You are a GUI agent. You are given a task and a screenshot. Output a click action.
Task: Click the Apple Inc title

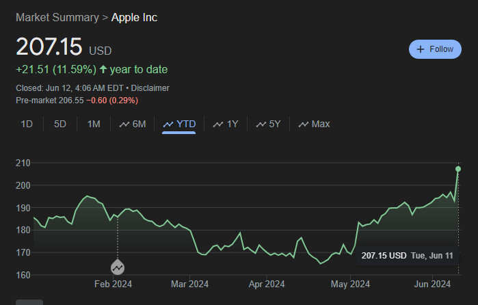[x=134, y=17]
